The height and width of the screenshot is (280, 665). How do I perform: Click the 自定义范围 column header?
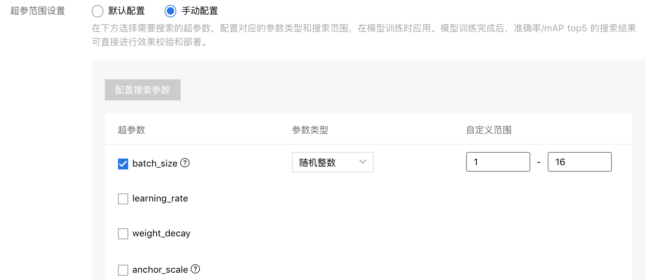[489, 130]
